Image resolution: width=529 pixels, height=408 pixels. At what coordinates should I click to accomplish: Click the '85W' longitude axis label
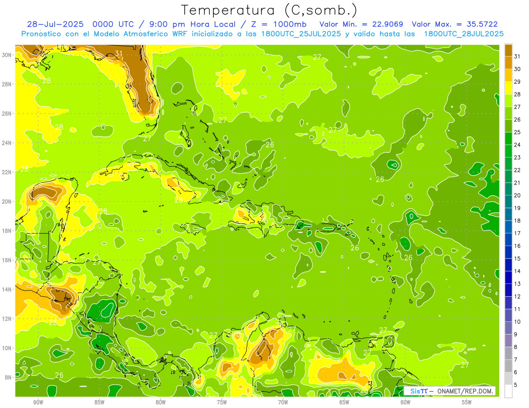pos(99,402)
